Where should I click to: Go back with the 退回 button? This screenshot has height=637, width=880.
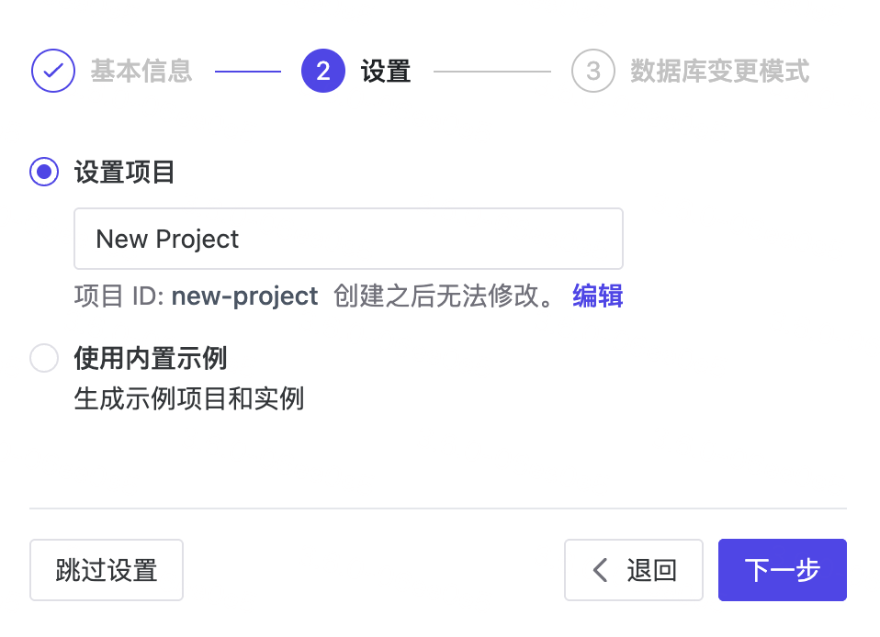[x=634, y=570]
